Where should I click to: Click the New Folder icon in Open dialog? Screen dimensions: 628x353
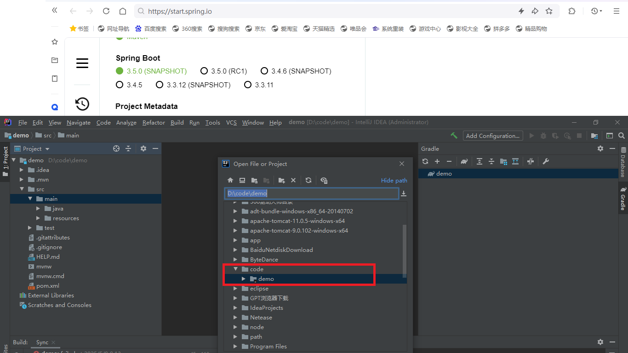click(282, 181)
